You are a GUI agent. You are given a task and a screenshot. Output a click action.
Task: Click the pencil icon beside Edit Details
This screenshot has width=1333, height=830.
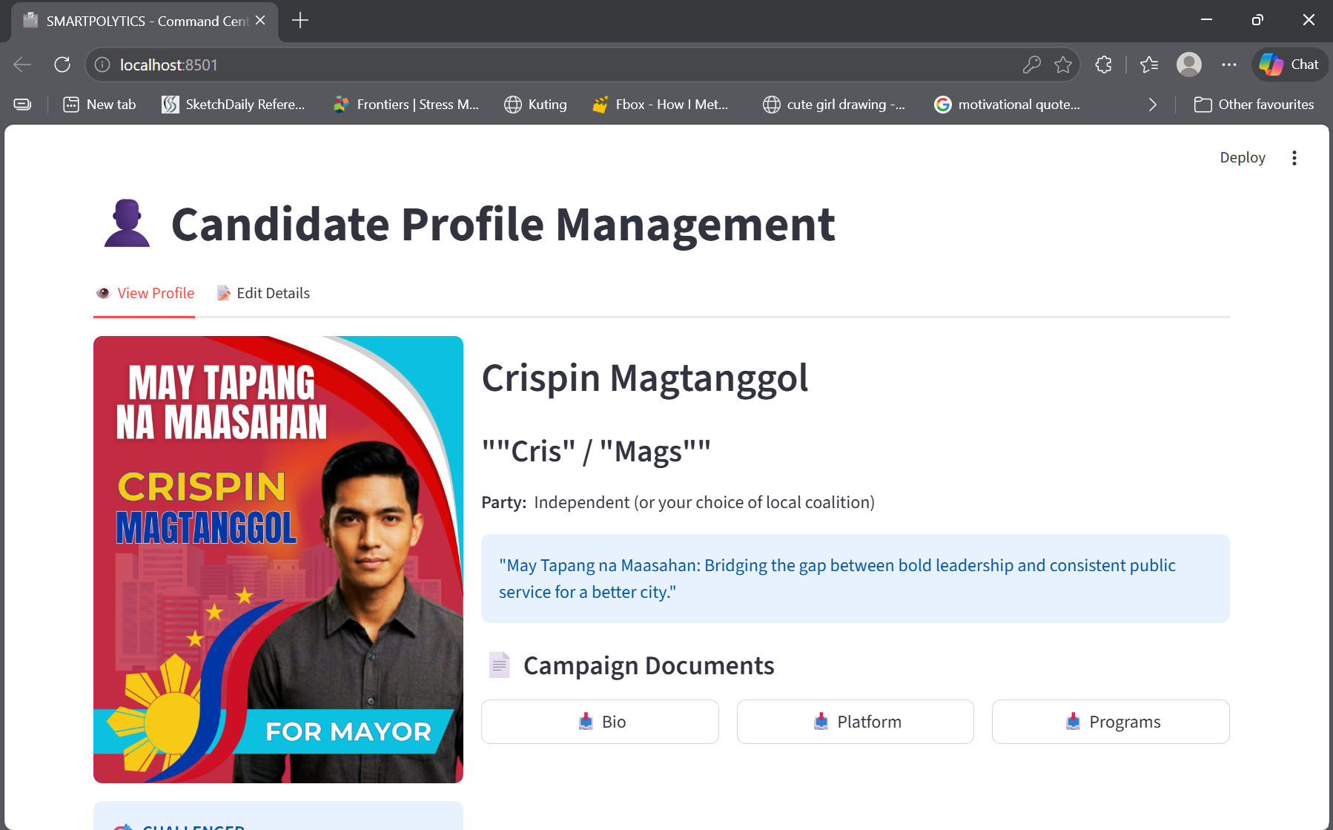click(x=222, y=293)
